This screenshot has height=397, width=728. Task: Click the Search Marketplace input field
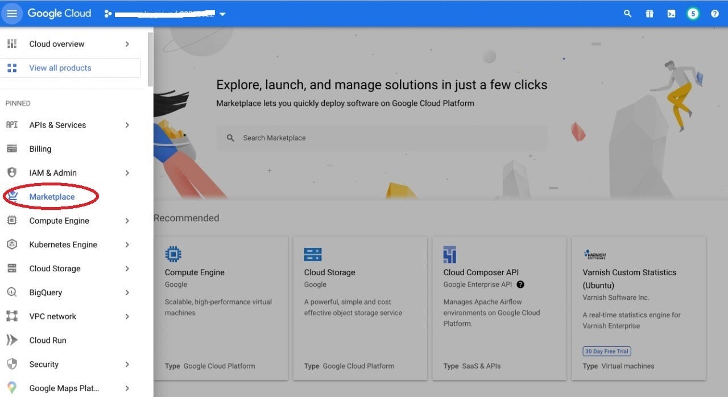pyautogui.click(x=382, y=138)
